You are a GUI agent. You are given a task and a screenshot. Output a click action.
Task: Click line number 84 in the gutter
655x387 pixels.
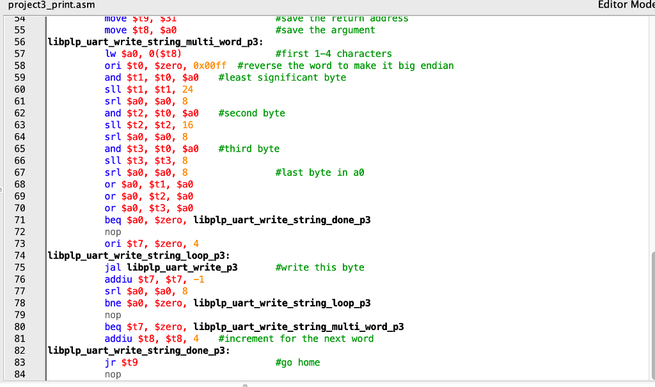(20, 374)
